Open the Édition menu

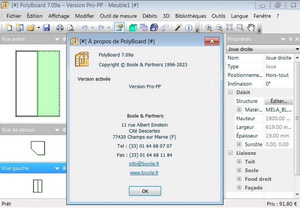(x=34, y=16)
